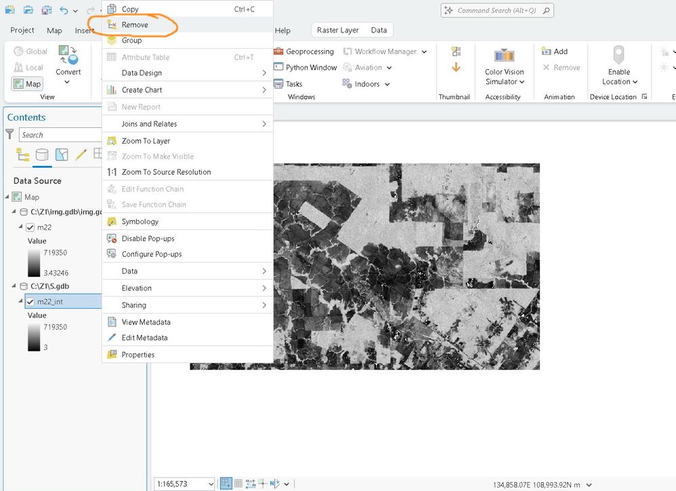Choose Group from the context menu
The height and width of the screenshot is (491, 676).
pyautogui.click(x=188, y=40)
